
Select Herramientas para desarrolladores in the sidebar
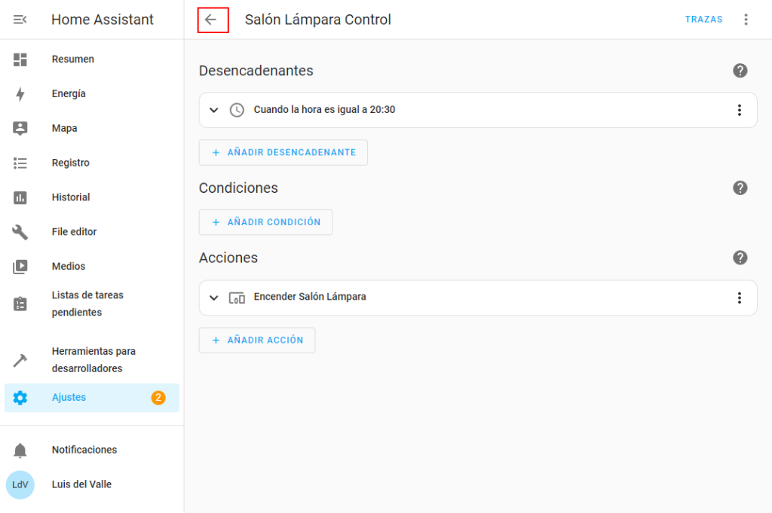tap(93, 360)
